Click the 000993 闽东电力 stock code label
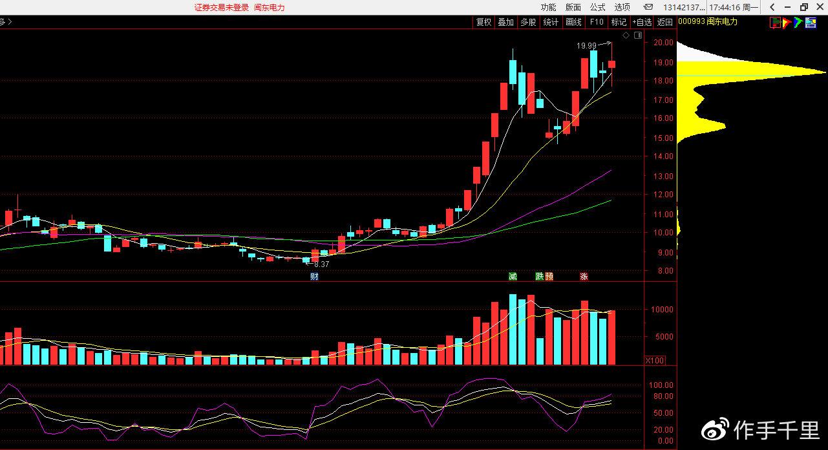828x450 pixels. 708,22
